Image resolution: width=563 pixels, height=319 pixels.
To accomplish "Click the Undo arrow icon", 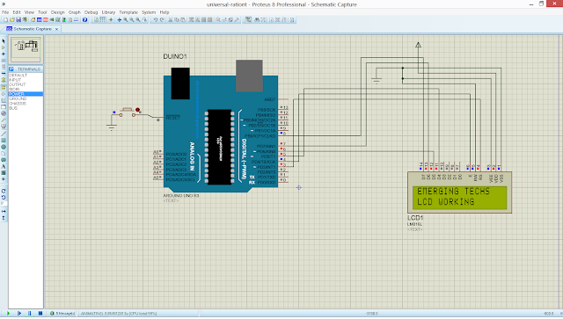I will tap(155, 19).
